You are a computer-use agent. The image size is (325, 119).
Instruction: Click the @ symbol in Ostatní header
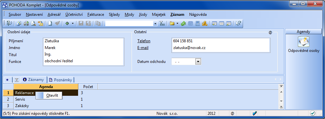pyautogui.click(x=270, y=33)
